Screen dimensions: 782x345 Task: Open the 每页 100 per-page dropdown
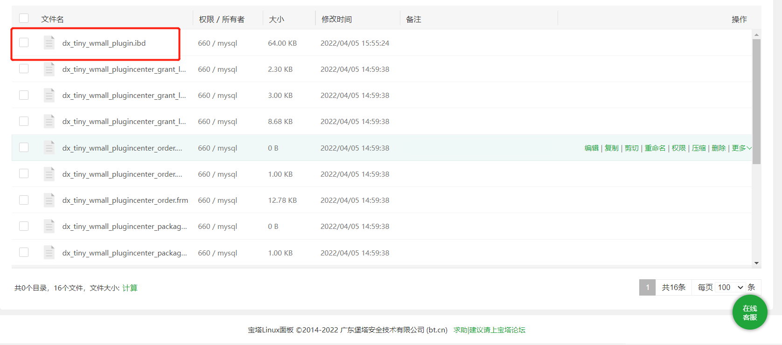tap(730, 287)
